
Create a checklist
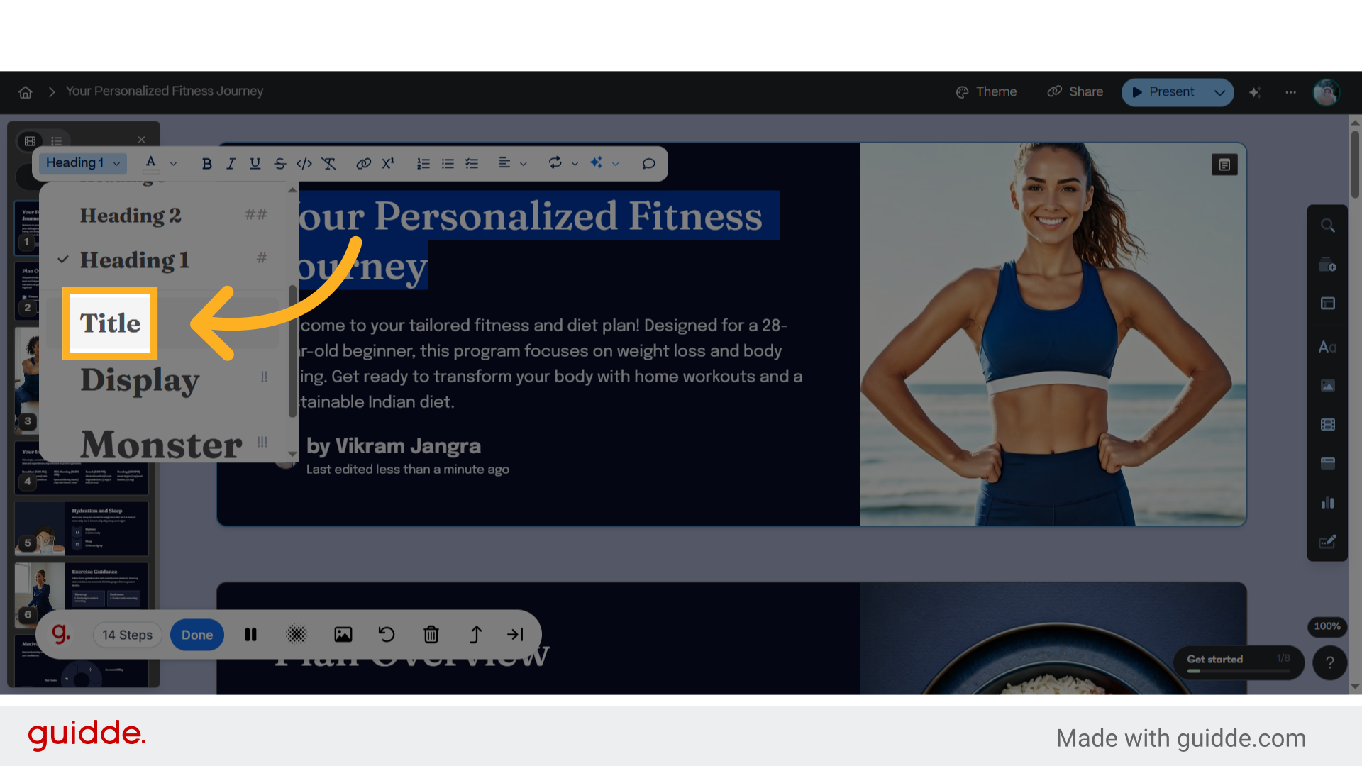472,164
